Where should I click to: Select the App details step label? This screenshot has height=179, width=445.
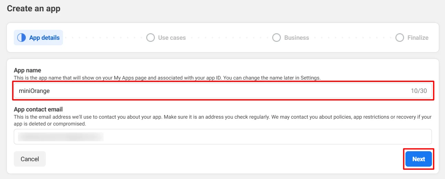pos(44,38)
